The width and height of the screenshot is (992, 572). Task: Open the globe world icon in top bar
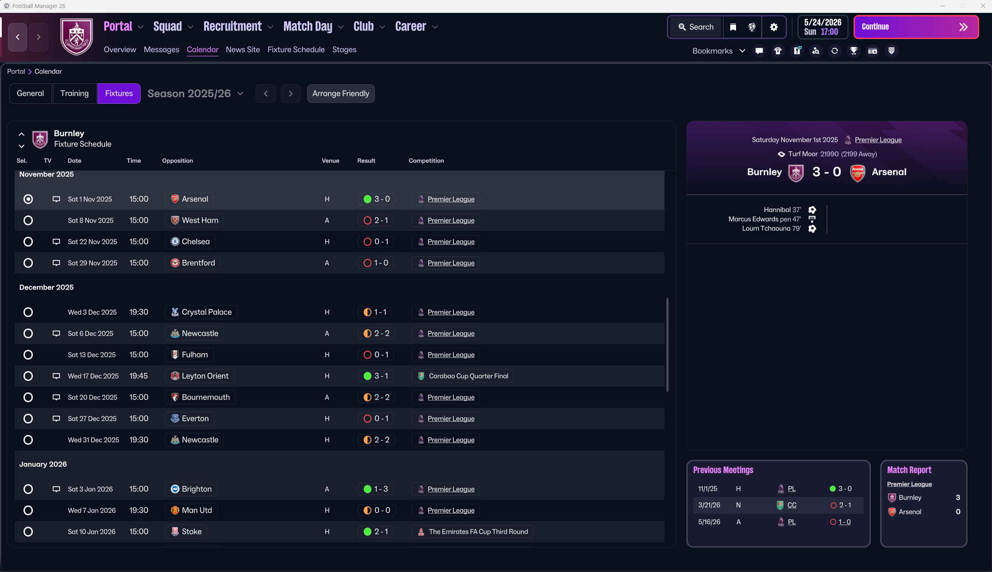pos(752,27)
